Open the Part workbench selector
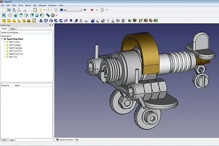This screenshot has height=146, width=219. click(71, 10)
